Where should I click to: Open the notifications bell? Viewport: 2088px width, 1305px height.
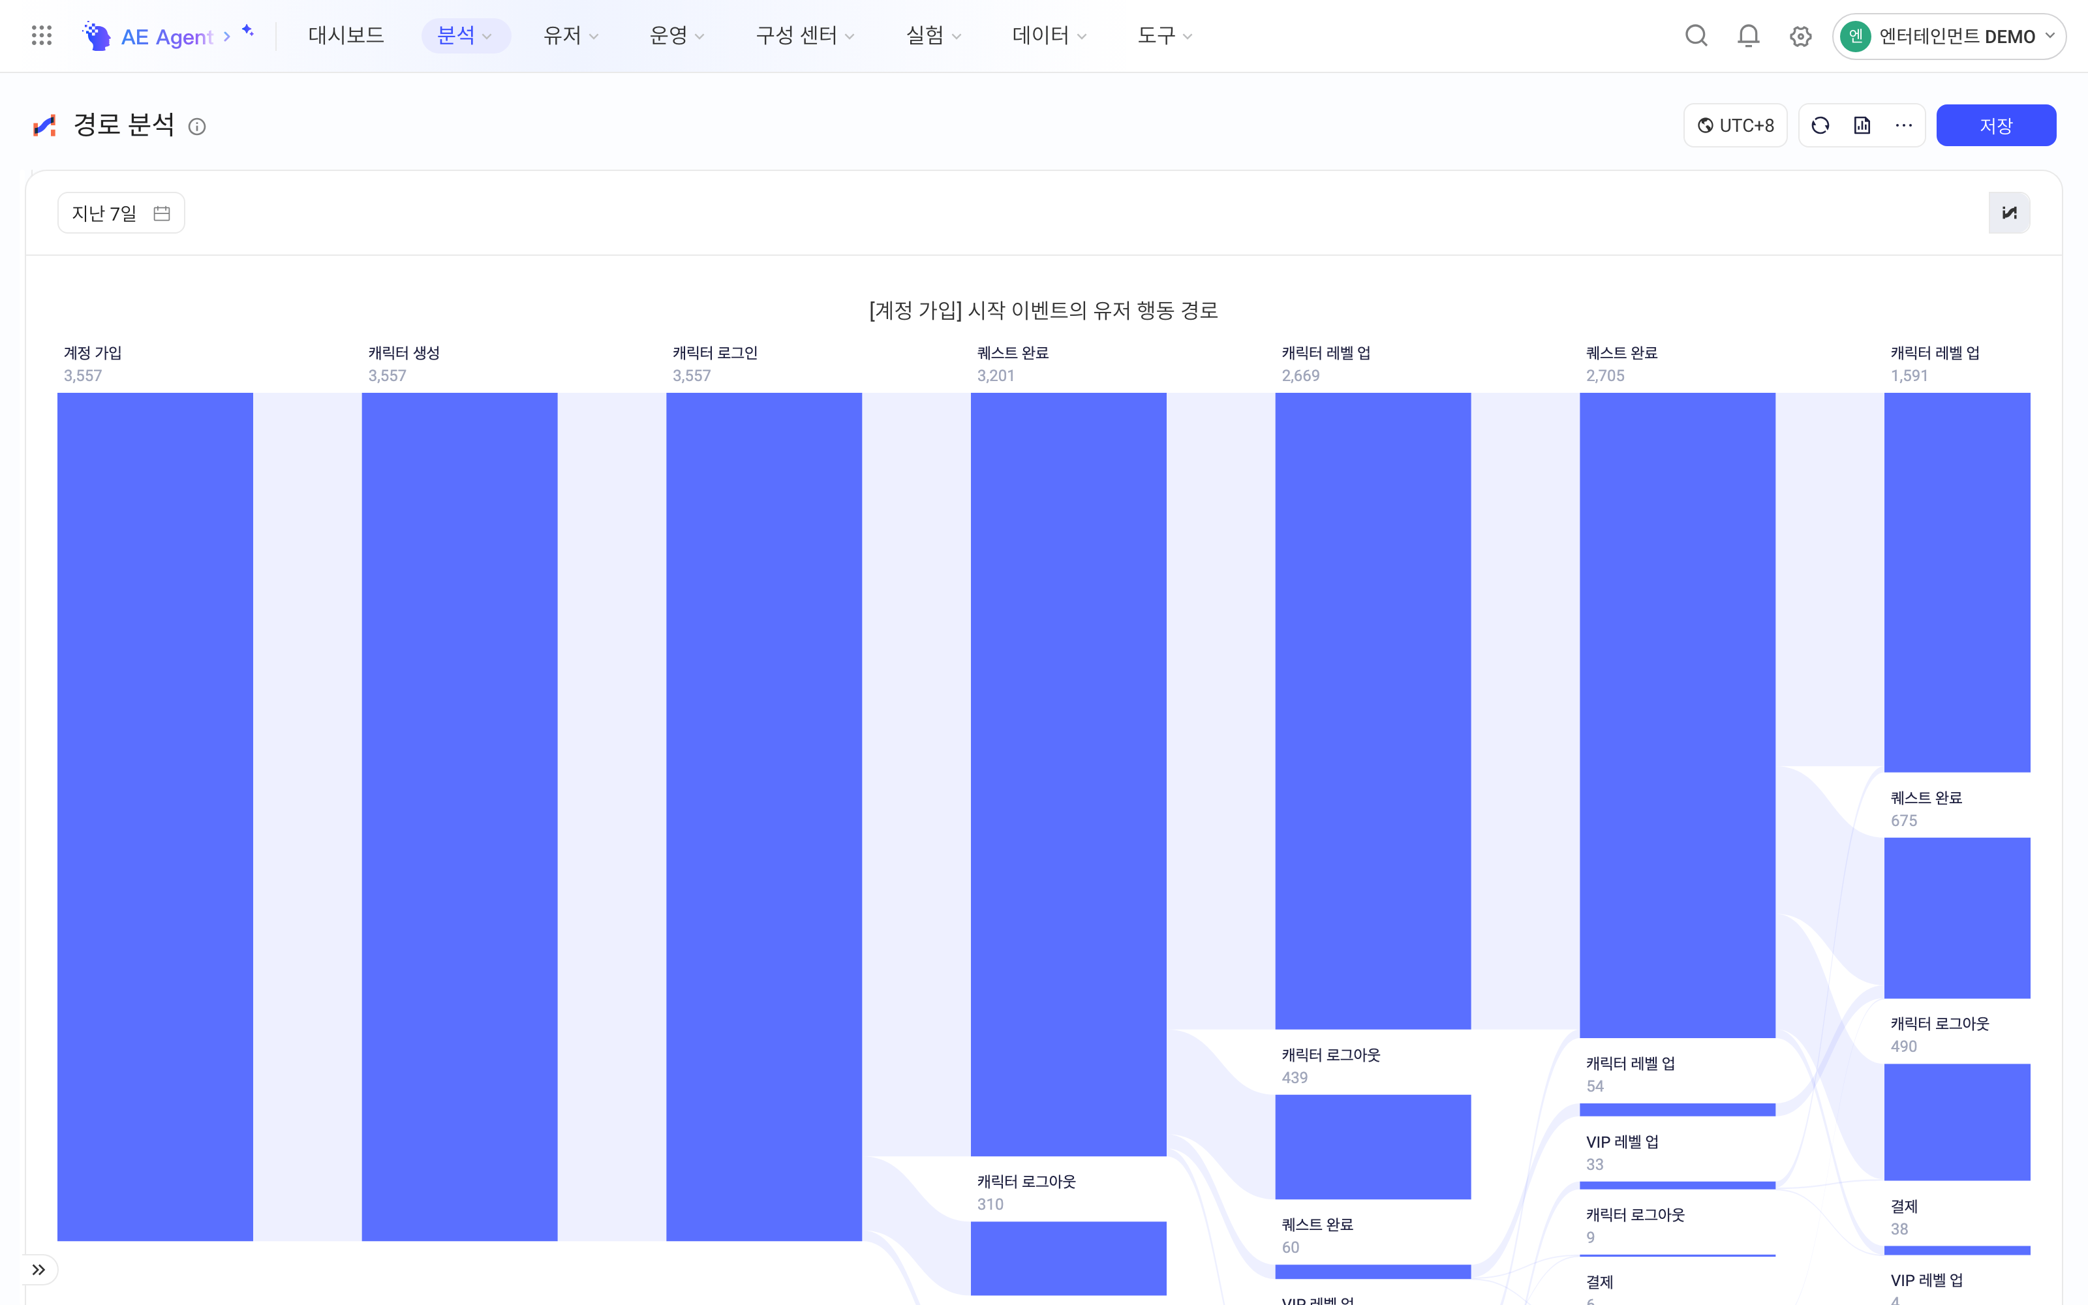click(1748, 37)
